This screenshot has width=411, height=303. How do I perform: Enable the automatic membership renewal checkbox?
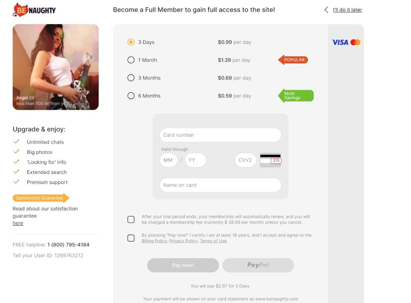[x=131, y=219]
